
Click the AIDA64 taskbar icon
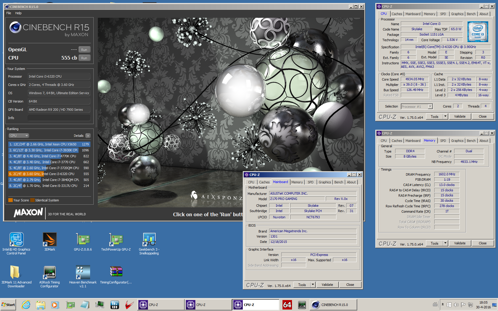coord(287,304)
